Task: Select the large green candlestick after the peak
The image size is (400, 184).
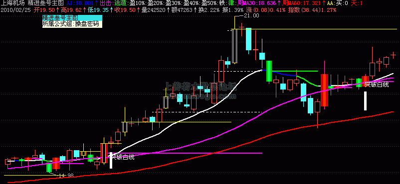Action: 269,71
